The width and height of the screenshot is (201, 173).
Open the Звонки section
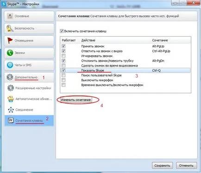[x=29, y=53]
